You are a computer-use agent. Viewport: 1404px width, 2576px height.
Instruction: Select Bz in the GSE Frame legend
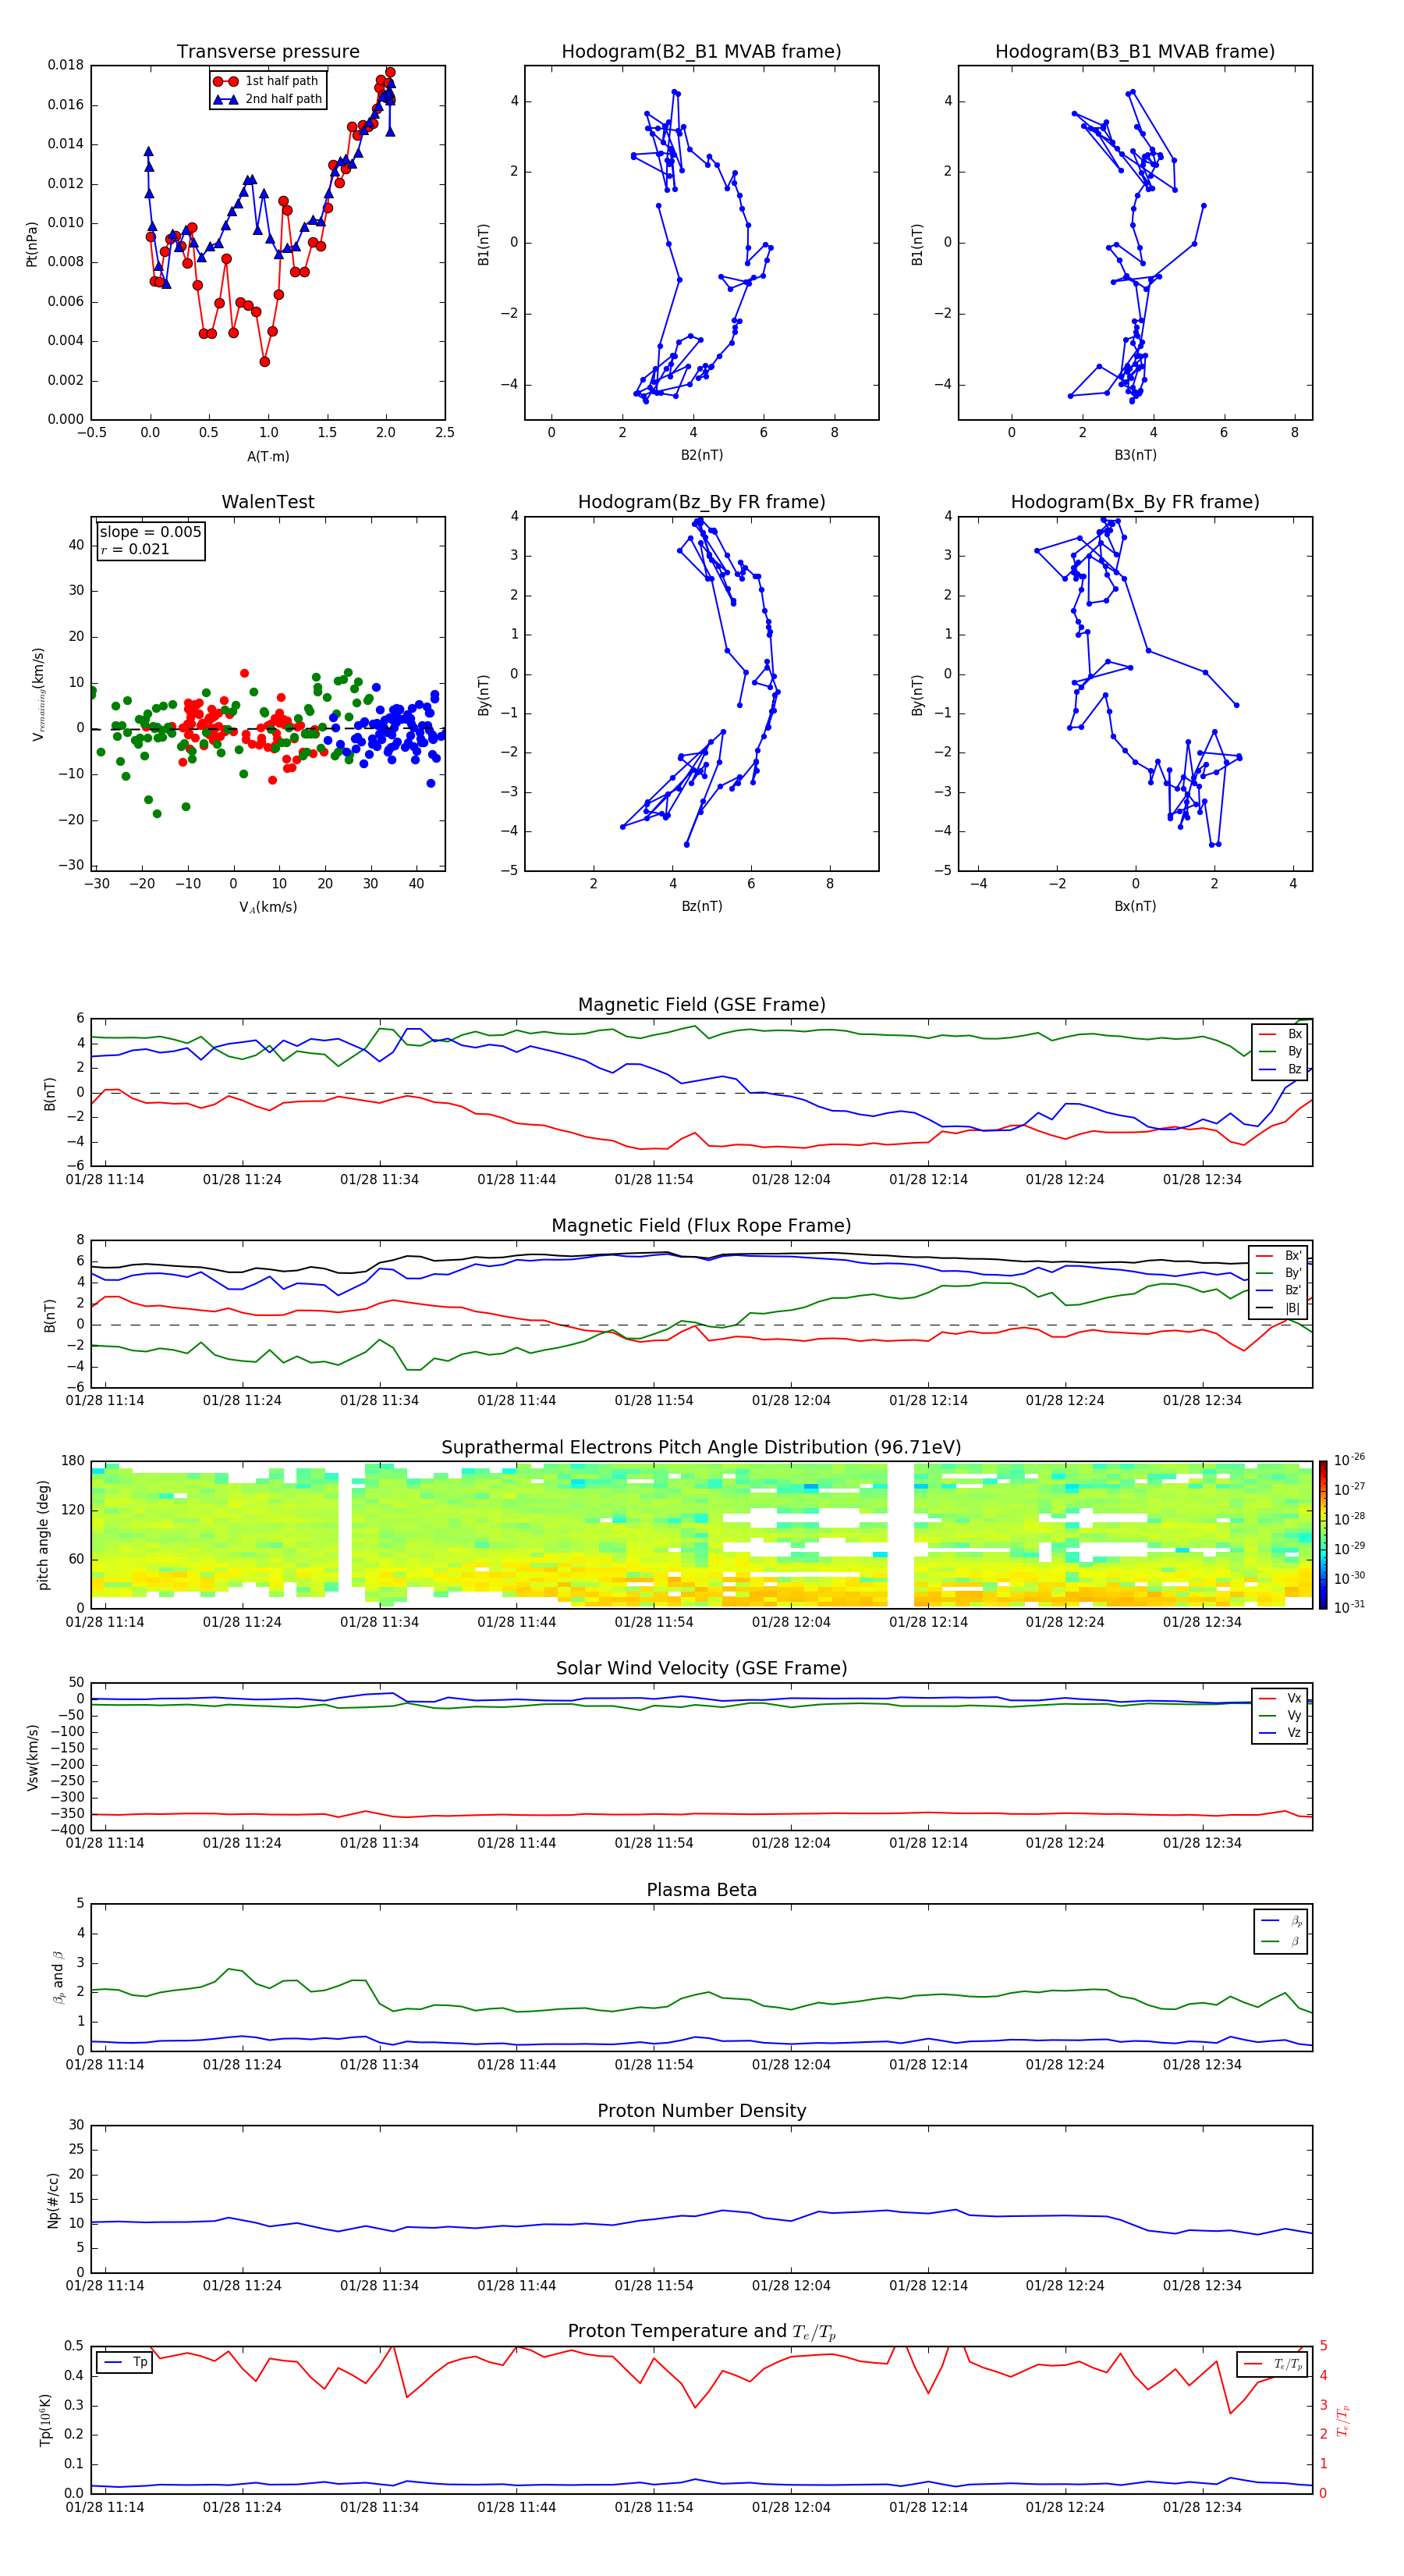coord(1280,1069)
